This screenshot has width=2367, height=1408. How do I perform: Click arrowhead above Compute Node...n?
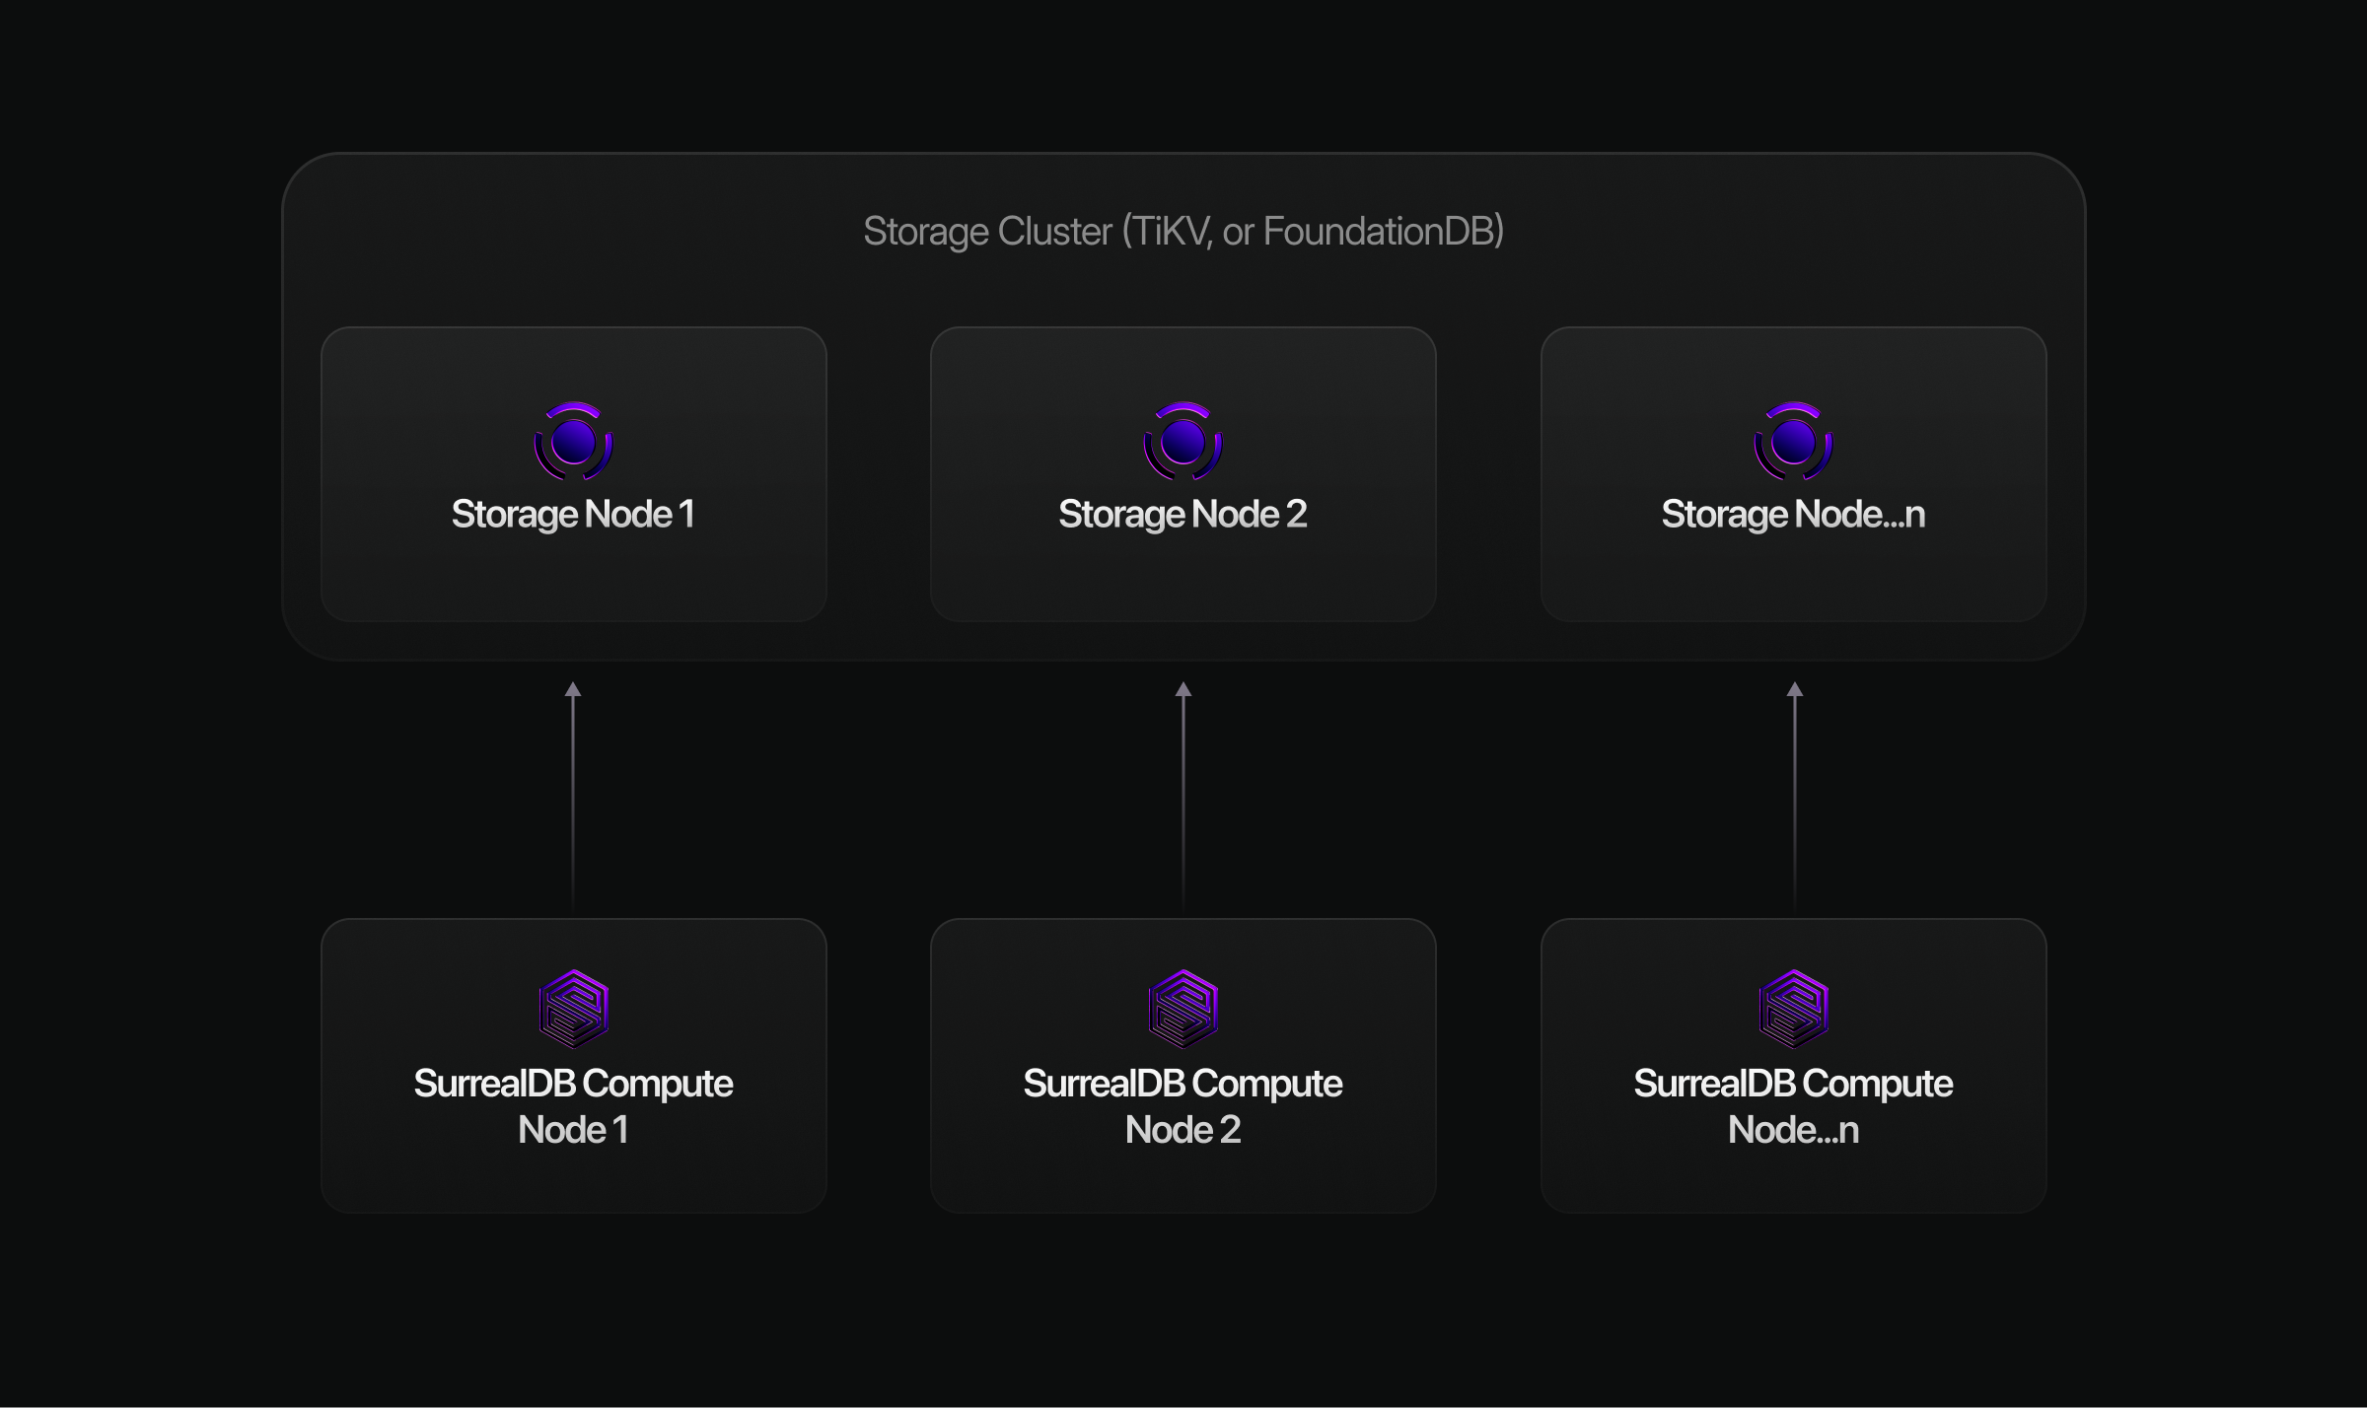tap(1795, 690)
